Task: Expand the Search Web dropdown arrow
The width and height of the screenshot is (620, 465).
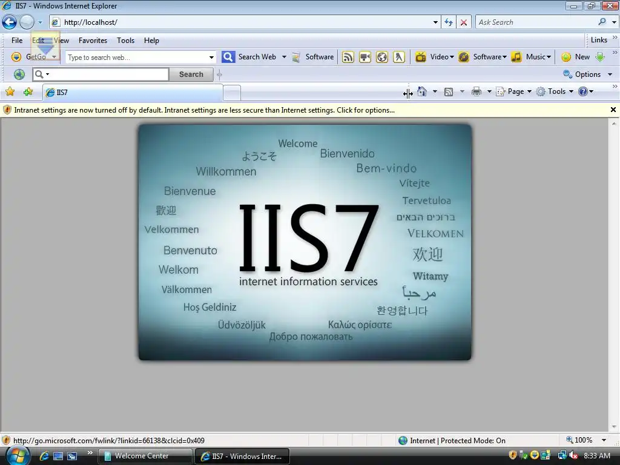Action: coord(284,57)
